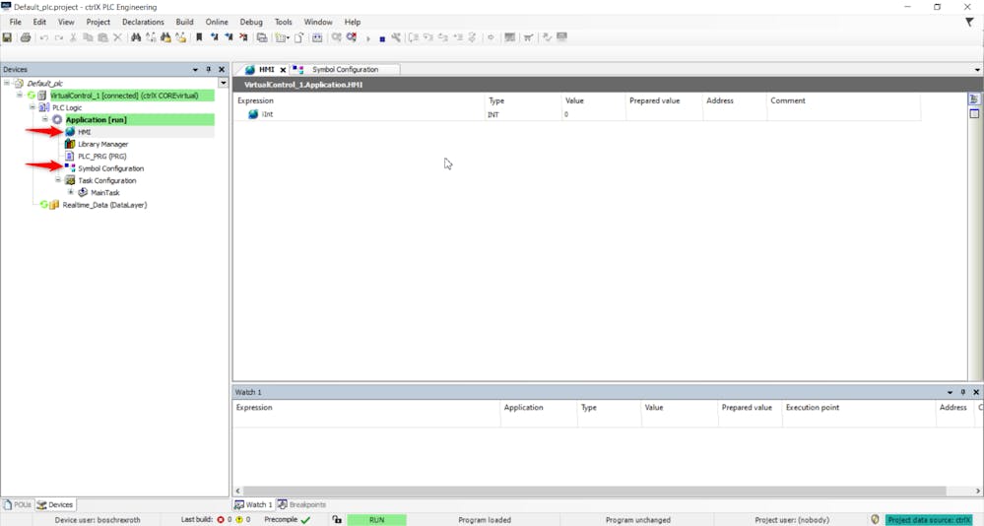Expand the MainTask node
The width and height of the screenshot is (984, 526).
70,192
